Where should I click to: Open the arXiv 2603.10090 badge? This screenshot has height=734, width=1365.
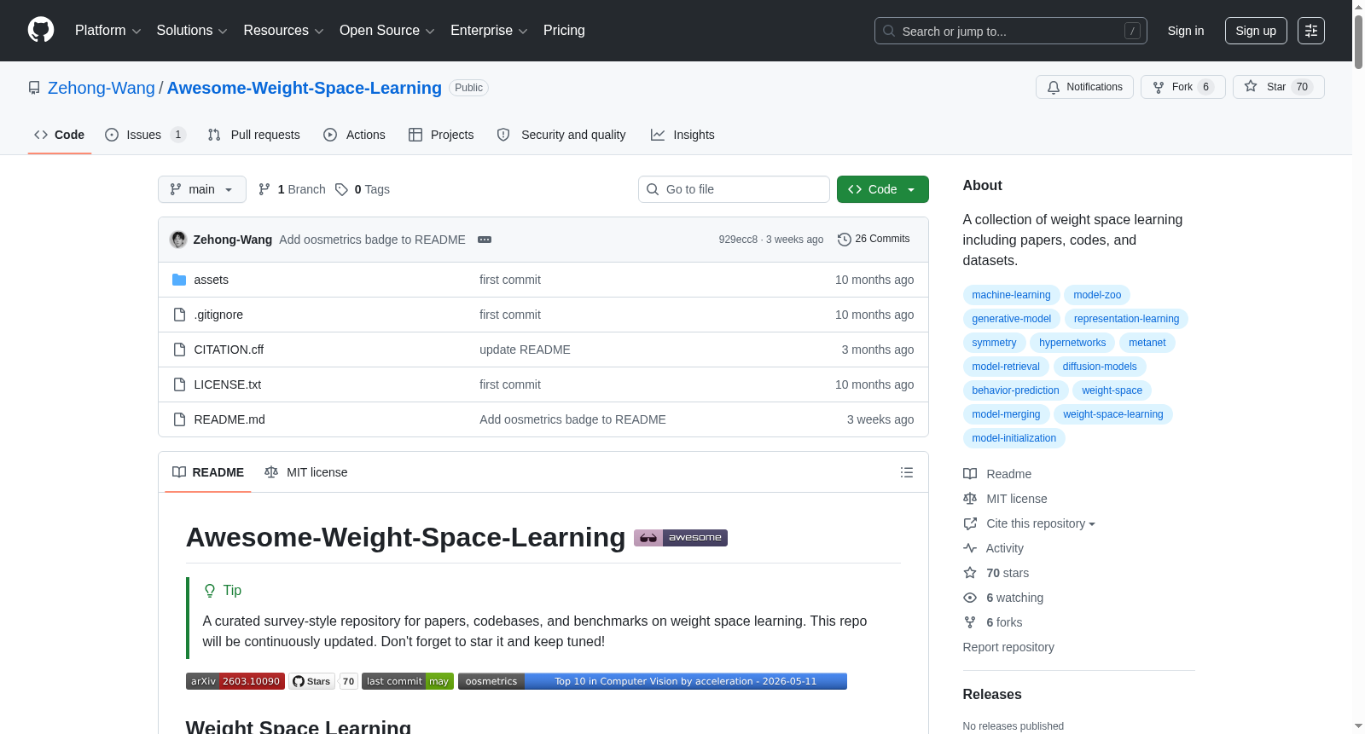coord(235,681)
